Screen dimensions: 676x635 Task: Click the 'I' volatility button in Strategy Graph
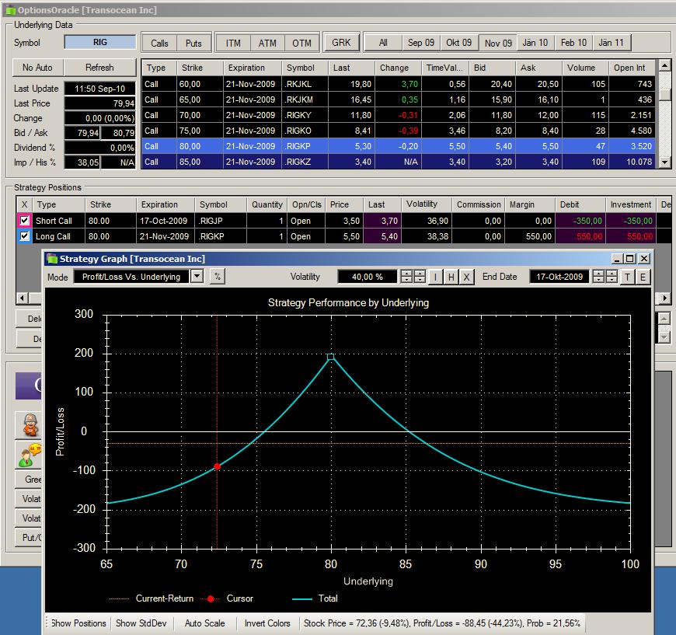[436, 277]
